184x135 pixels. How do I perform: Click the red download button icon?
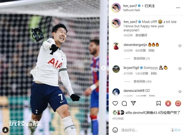point(168,103)
